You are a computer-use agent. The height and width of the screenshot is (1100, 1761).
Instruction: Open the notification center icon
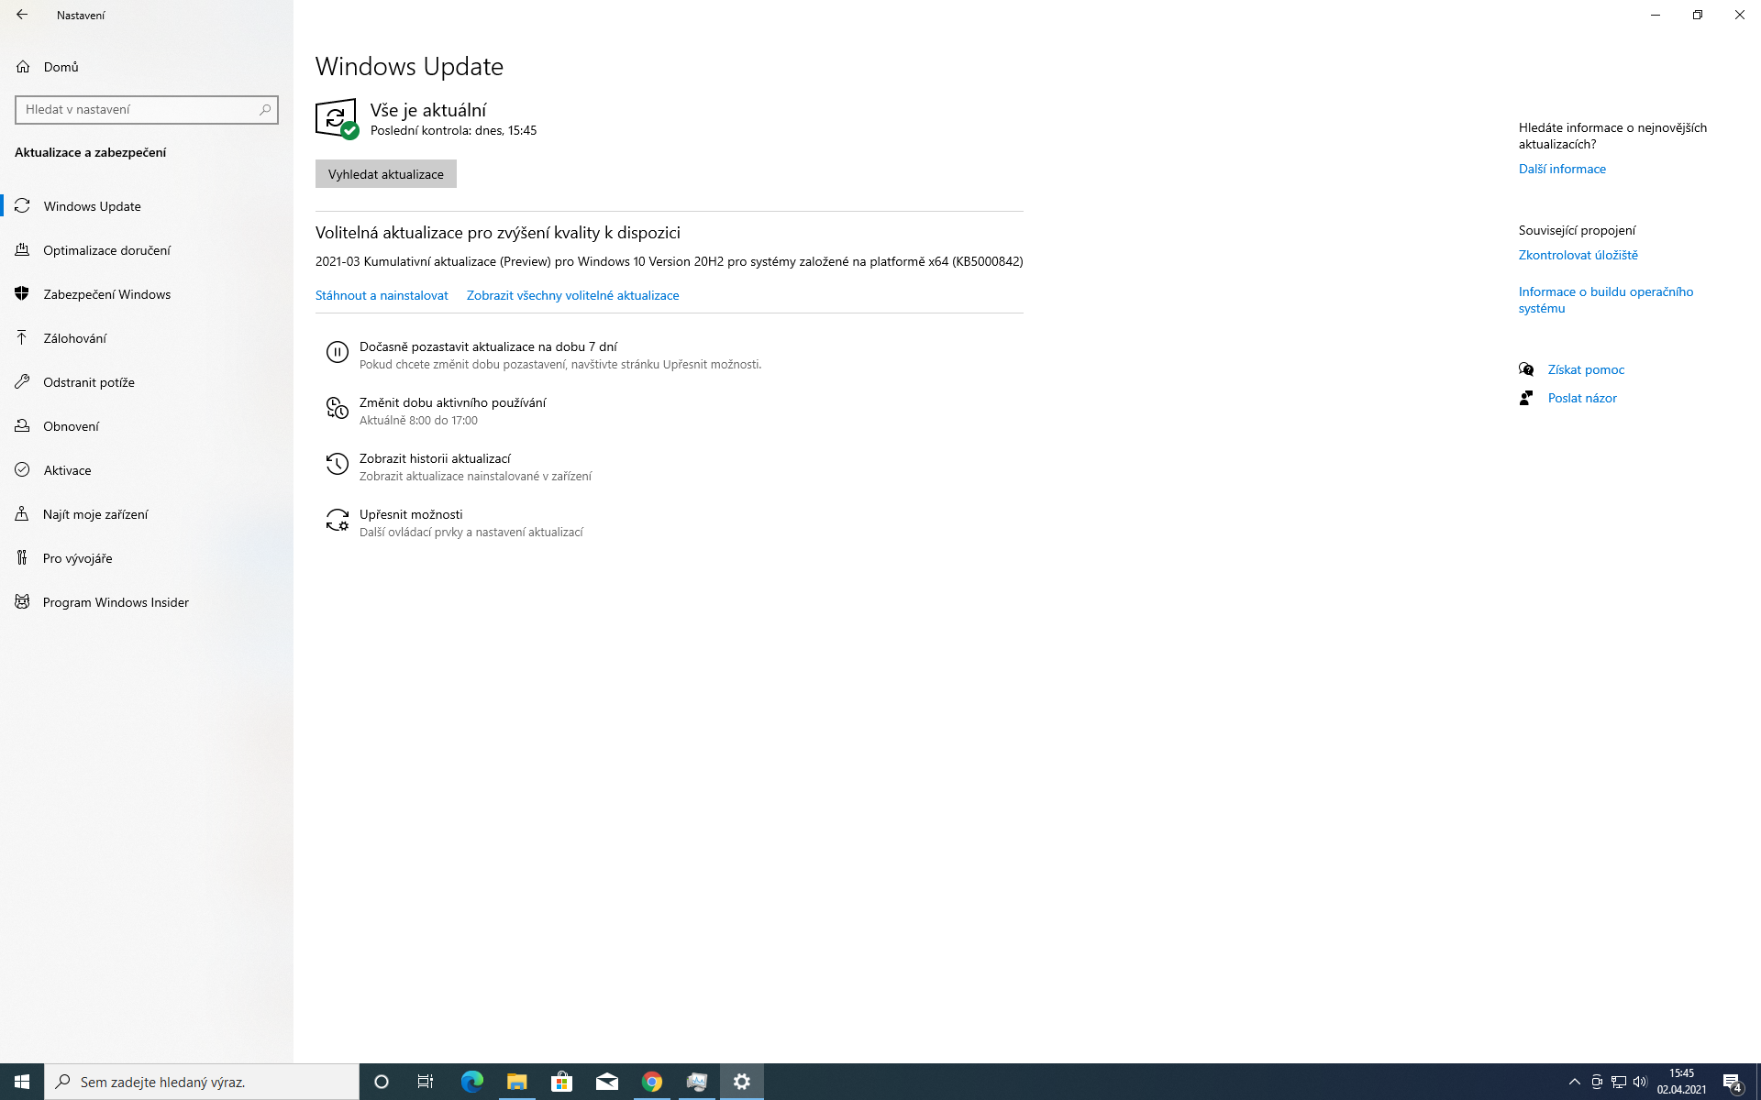point(1732,1082)
